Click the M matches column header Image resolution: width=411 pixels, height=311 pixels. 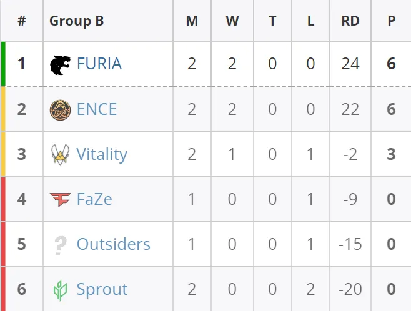pyautogui.click(x=192, y=21)
